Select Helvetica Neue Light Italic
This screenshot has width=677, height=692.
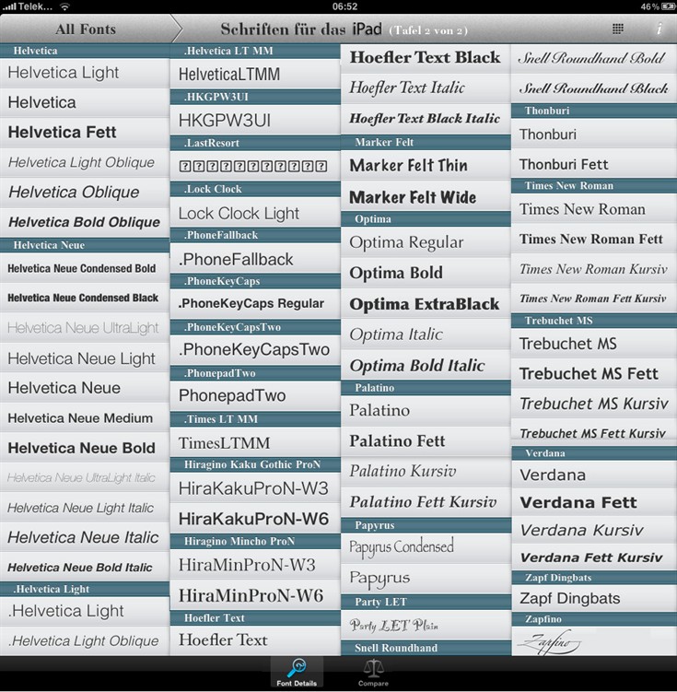click(x=85, y=508)
